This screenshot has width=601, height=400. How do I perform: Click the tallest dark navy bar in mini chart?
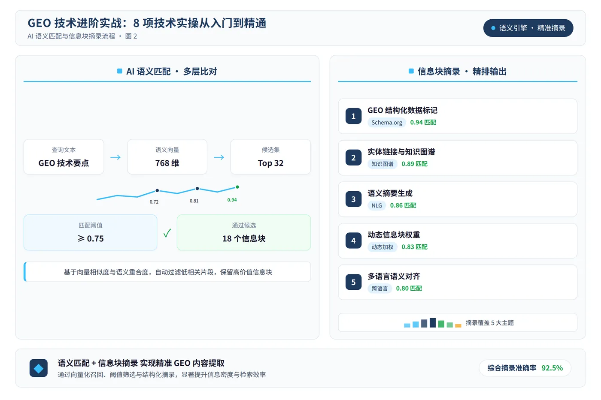click(433, 323)
